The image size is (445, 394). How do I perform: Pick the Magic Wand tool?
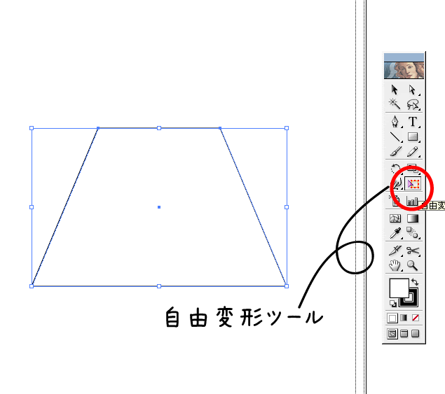click(x=395, y=104)
